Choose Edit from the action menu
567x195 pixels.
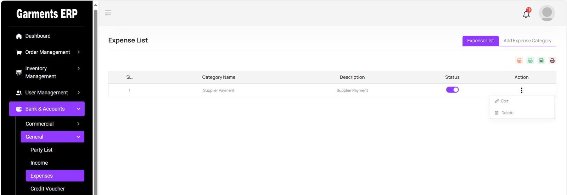click(x=505, y=101)
